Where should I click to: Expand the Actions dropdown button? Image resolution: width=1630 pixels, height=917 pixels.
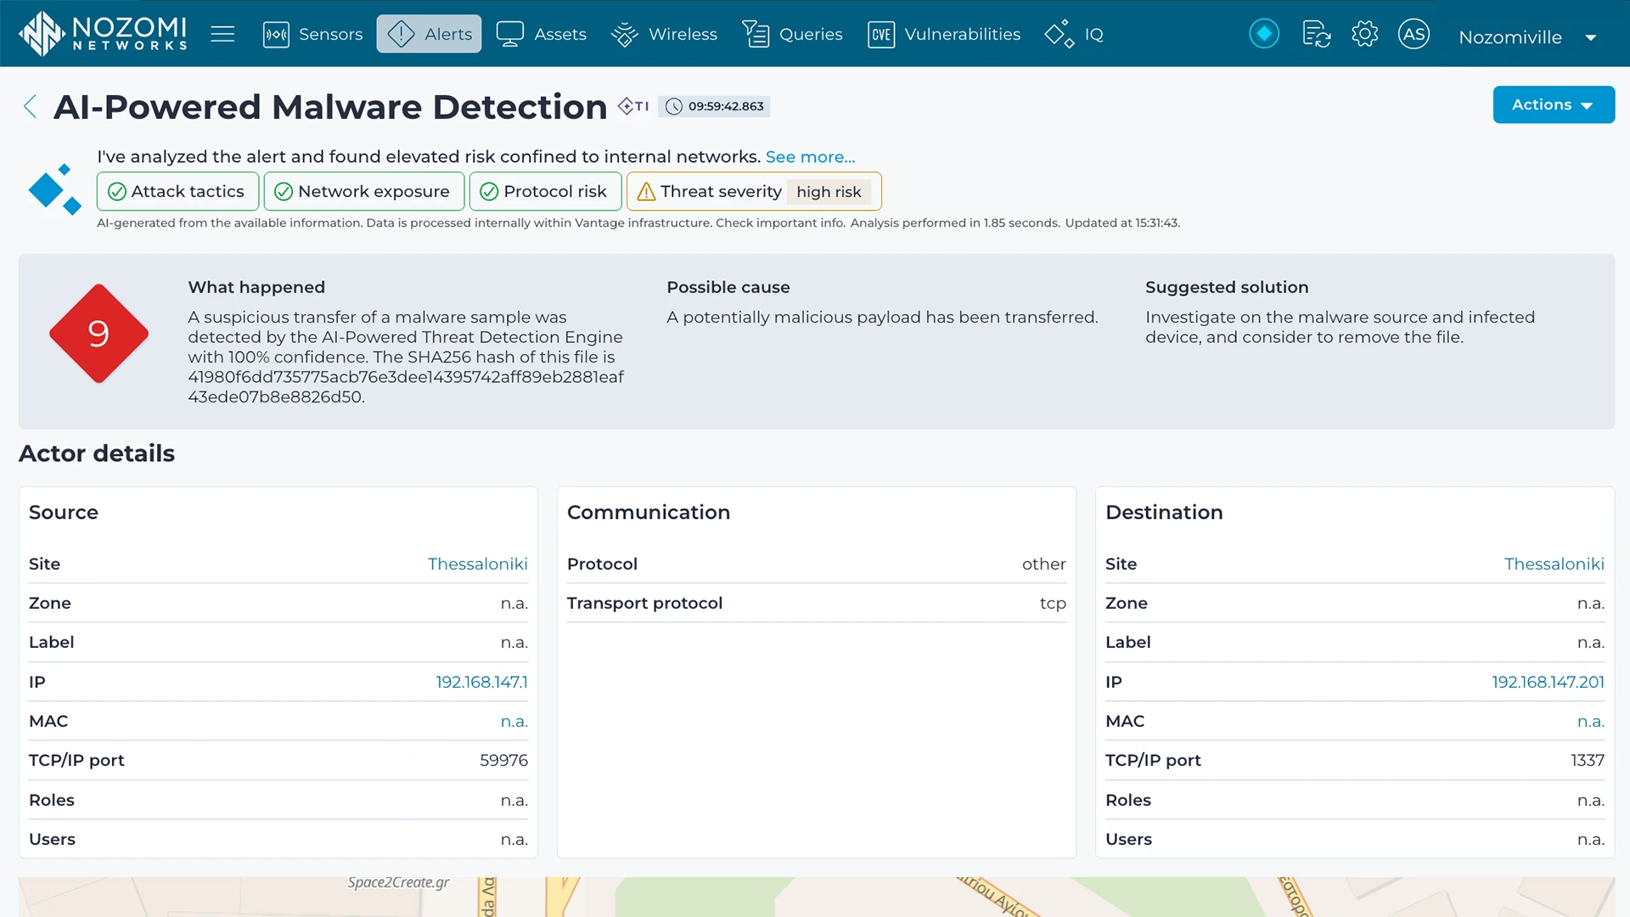(1554, 104)
